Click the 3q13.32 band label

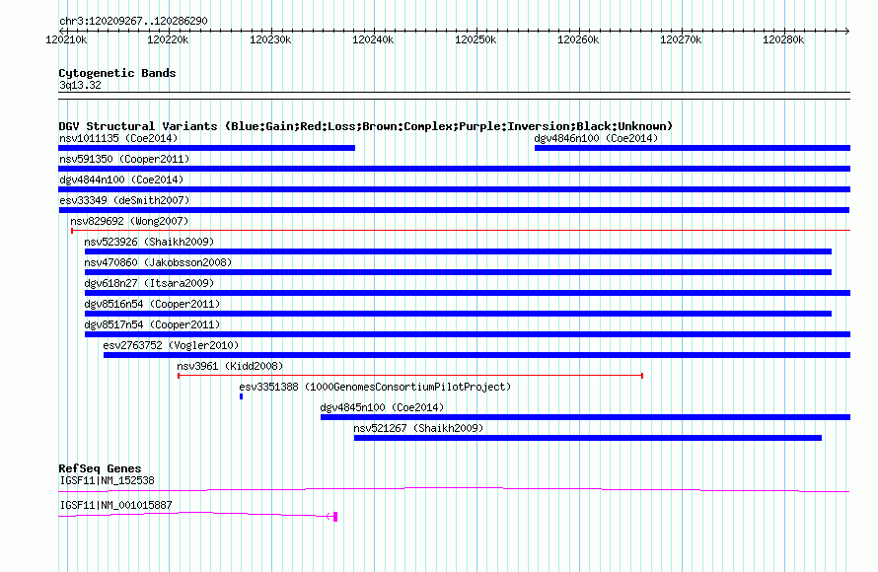[80, 85]
